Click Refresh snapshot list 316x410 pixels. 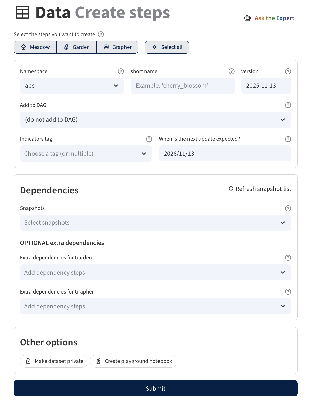coord(260,189)
